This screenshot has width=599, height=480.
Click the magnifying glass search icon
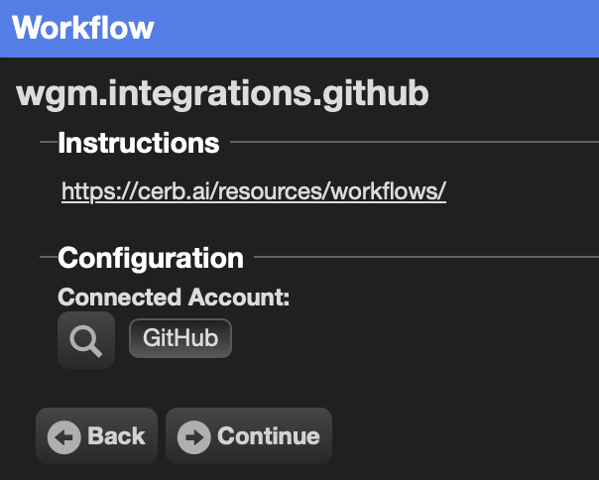[x=86, y=340]
